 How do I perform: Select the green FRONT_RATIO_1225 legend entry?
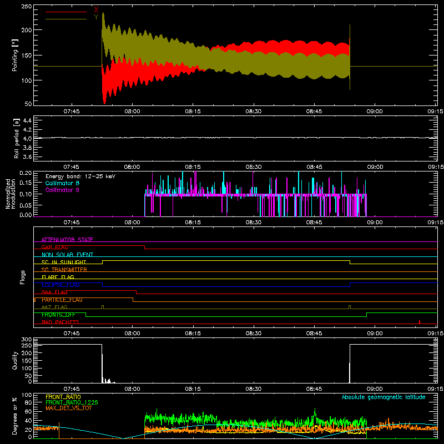click(72, 402)
